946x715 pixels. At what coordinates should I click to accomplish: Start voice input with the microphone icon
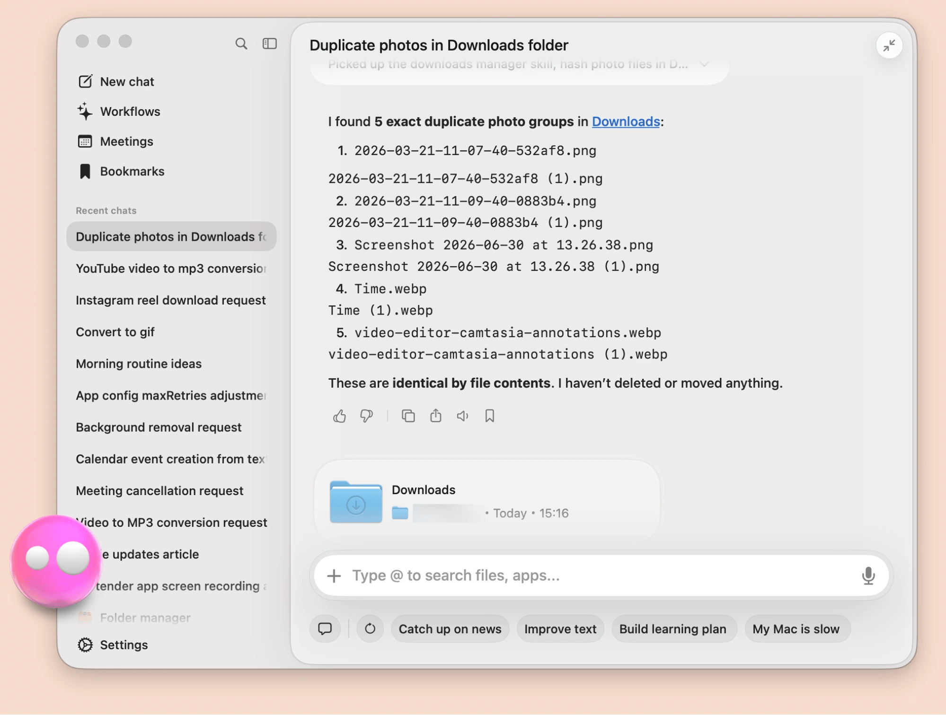coord(868,575)
